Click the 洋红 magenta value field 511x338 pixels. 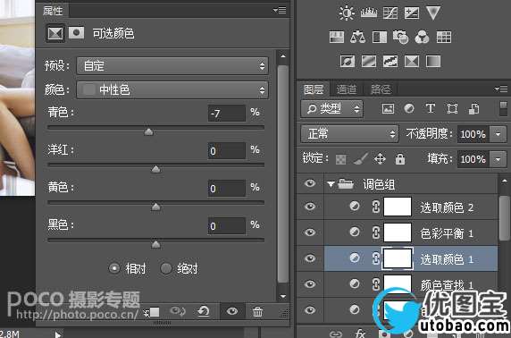(227, 151)
